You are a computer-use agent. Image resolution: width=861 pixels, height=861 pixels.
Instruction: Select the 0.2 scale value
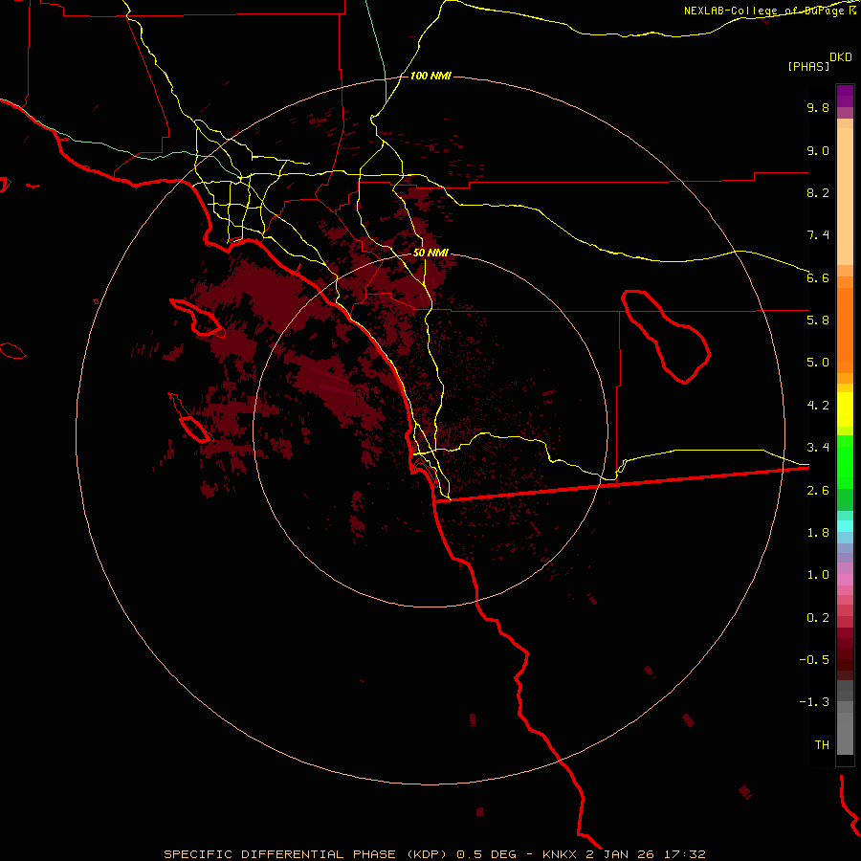(x=818, y=618)
